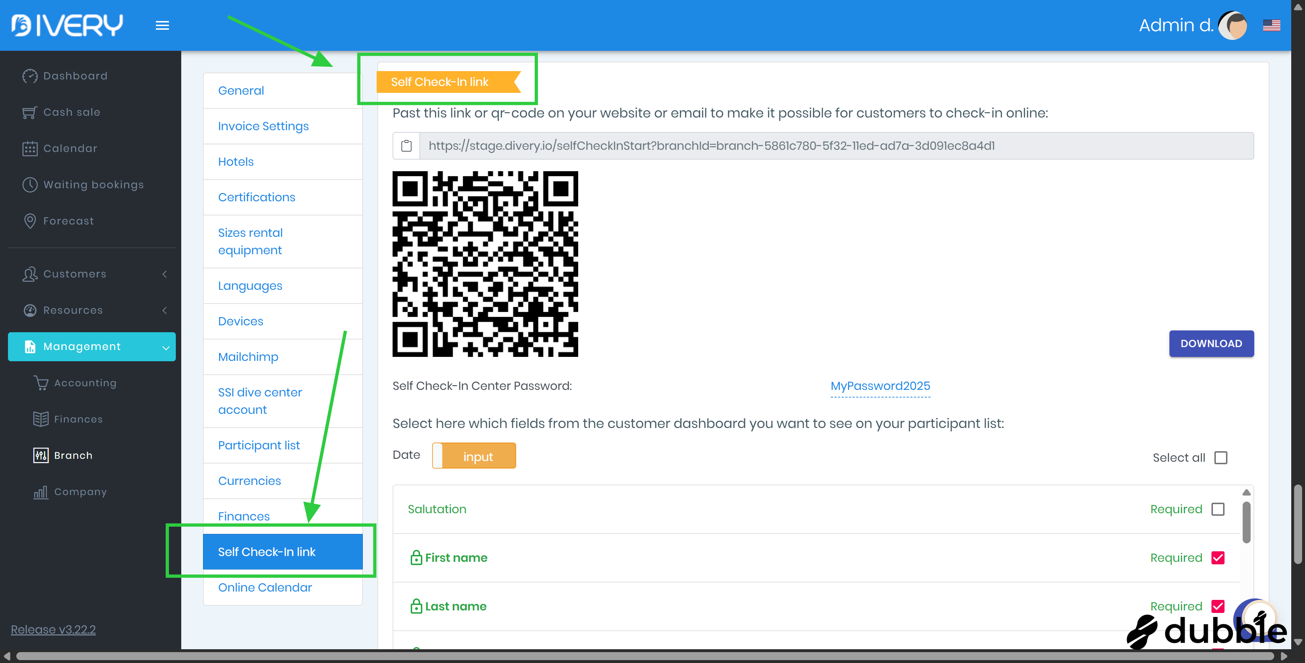Toggle the Date input switch

[x=474, y=456]
